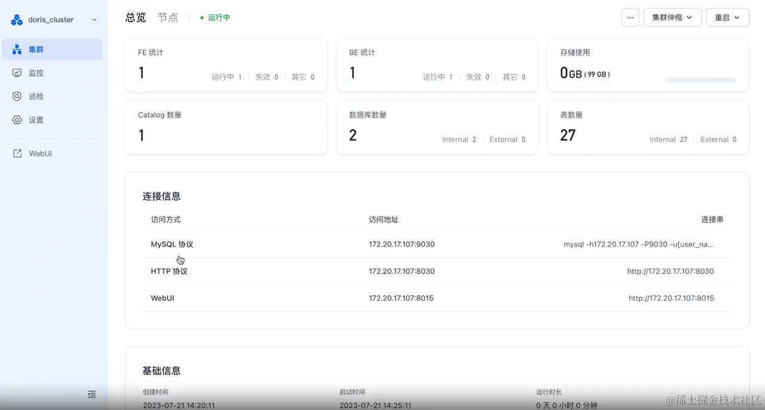Click the mysql connection string
The image size is (765, 410).
(639, 244)
